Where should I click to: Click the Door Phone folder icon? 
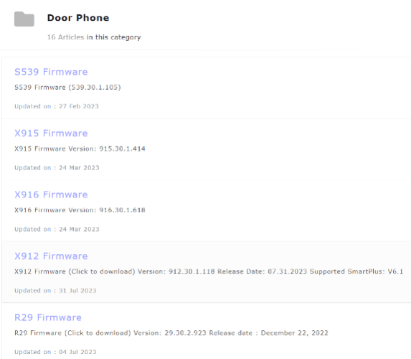click(24, 19)
